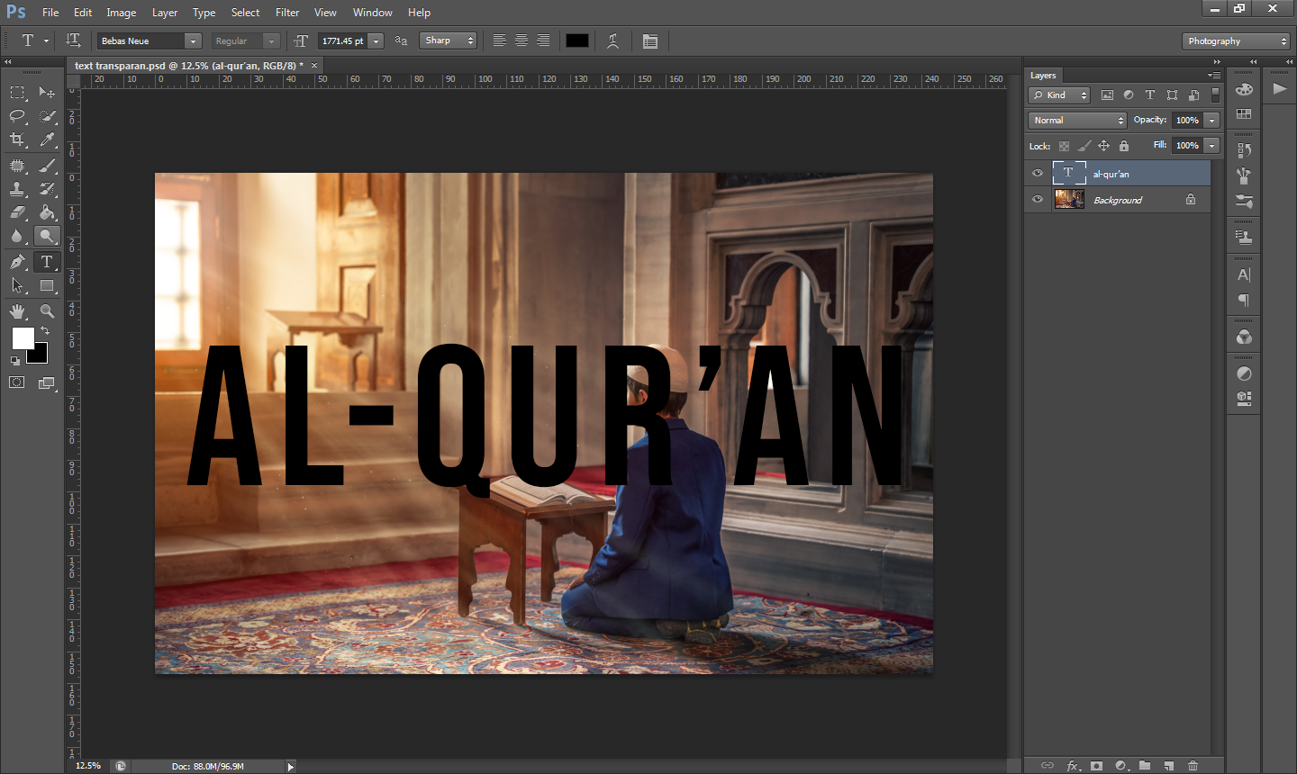Hide the Background layer
This screenshot has width=1297, height=774.
click(x=1038, y=200)
